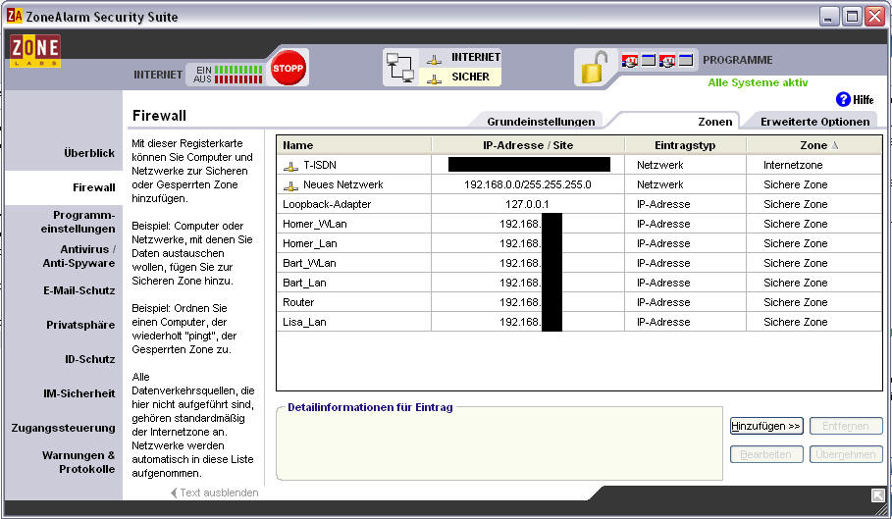The width and height of the screenshot is (892, 519).
Task: Click the Hinzufügen >> button
Action: pyautogui.click(x=766, y=426)
